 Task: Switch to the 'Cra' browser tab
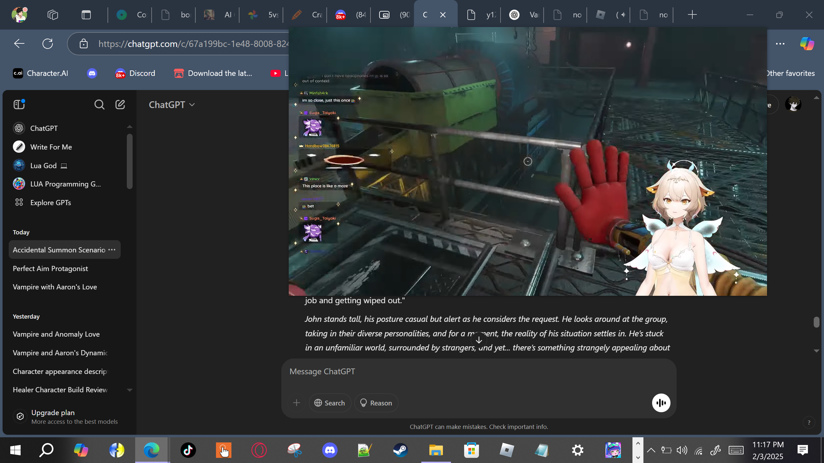[305, 14]
